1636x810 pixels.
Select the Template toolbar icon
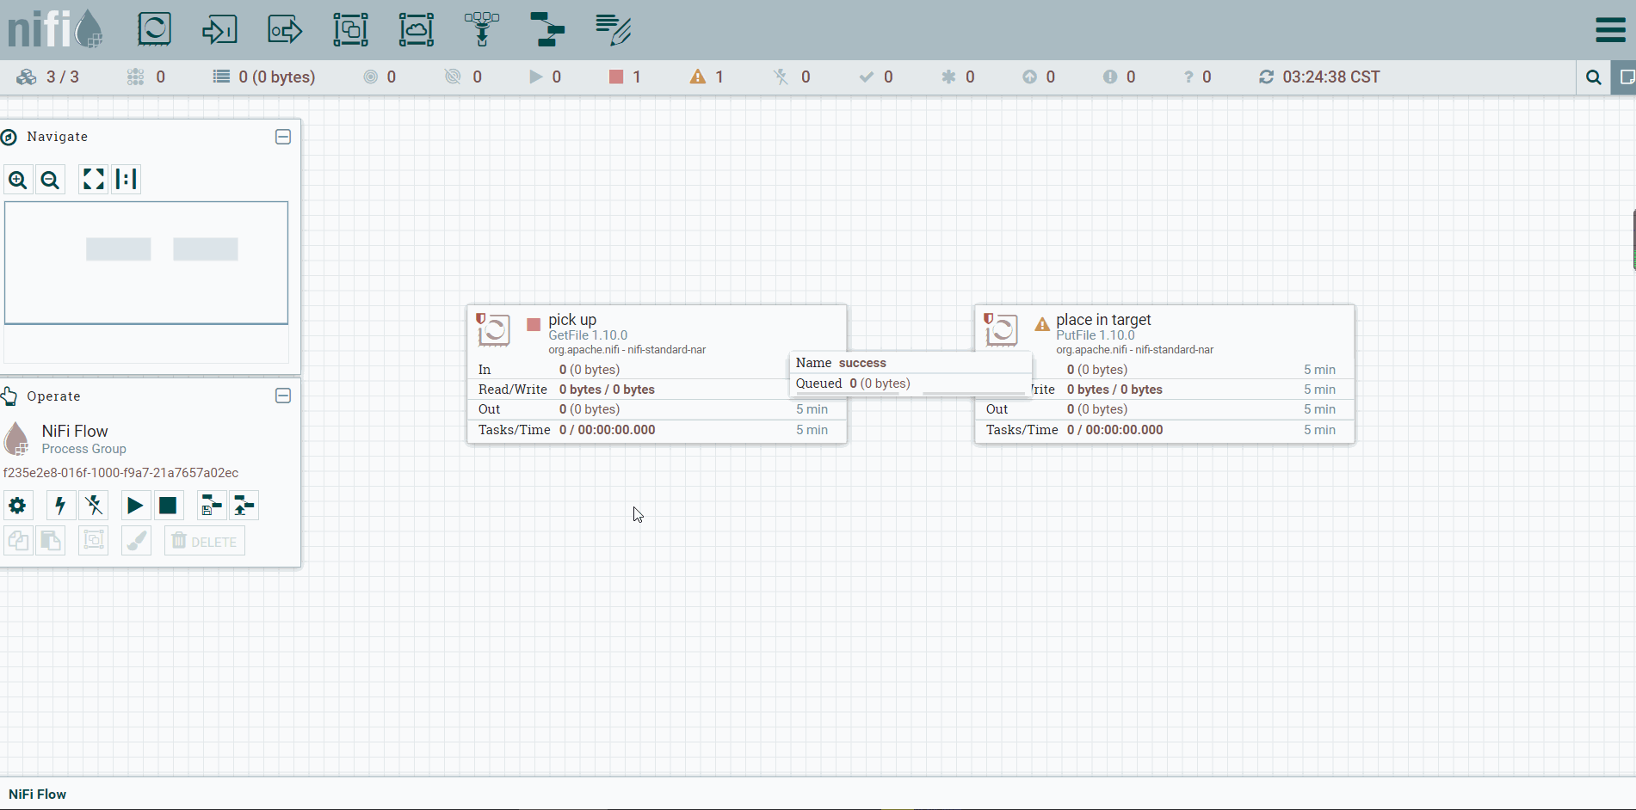[x=547, y=29]
